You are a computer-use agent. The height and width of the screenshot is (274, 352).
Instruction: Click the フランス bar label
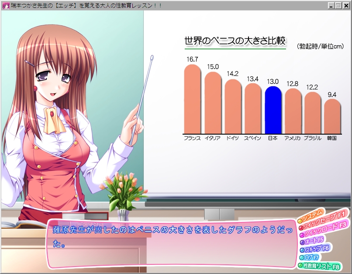(x=192, y=138)
